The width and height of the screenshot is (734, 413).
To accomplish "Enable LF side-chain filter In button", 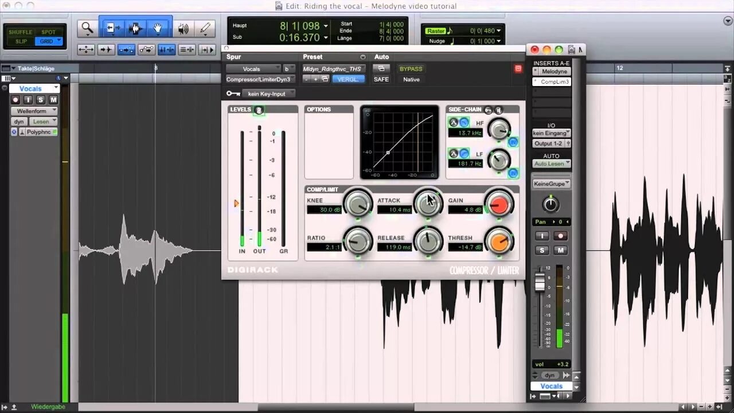I will point(513,173).
